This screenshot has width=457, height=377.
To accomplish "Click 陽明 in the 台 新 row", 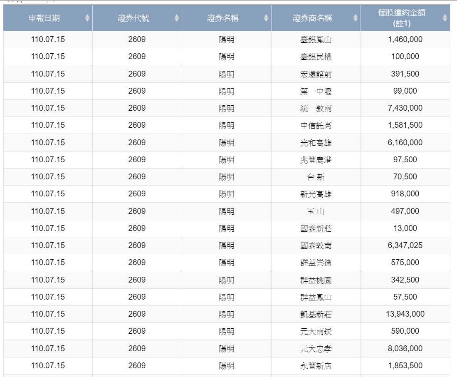I will [x=227, y=177].
